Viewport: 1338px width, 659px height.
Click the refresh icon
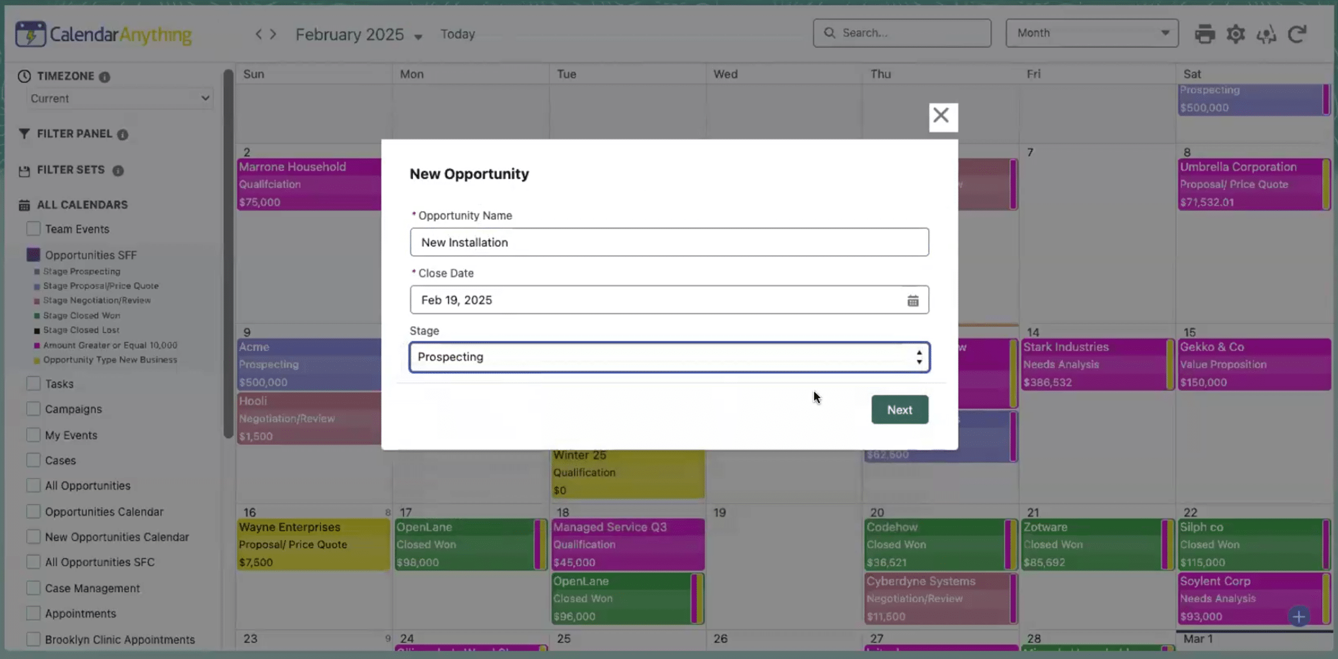pyautogui.click(x=1297, y=34)
